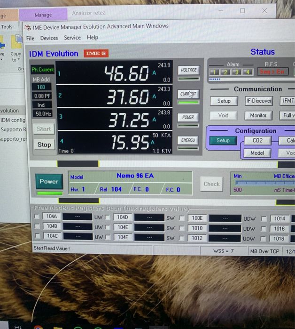
Task: Click phase 1 current reading 46.60
Action: point(126,73)
